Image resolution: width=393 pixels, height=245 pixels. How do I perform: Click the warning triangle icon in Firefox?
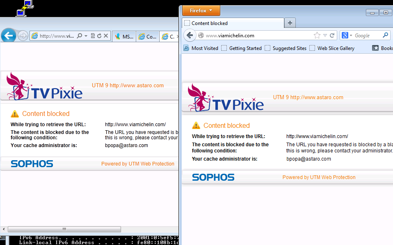pyautogui.click(x=196, y=125)
